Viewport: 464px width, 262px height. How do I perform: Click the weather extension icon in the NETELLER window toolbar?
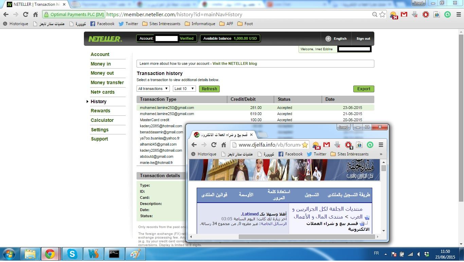[x=393, y=15]
